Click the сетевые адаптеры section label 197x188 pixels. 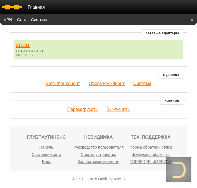coord(163,33)
